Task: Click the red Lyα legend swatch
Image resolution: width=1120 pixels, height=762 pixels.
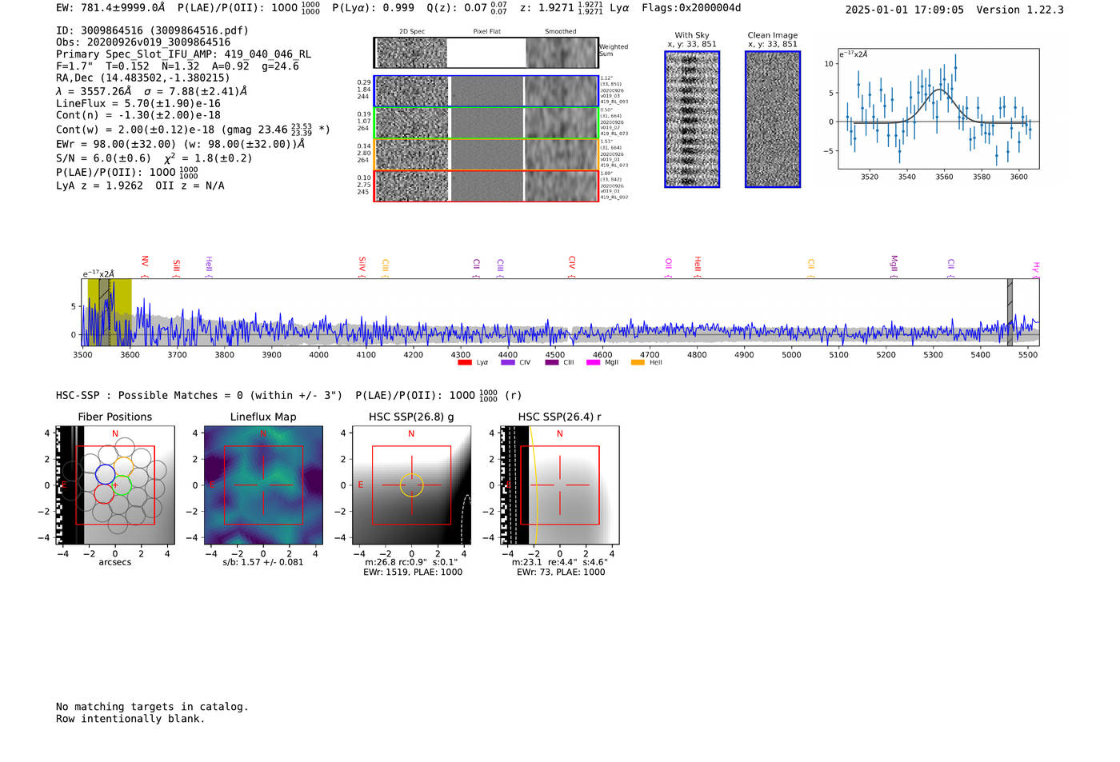Action: [x=464, y=362]
